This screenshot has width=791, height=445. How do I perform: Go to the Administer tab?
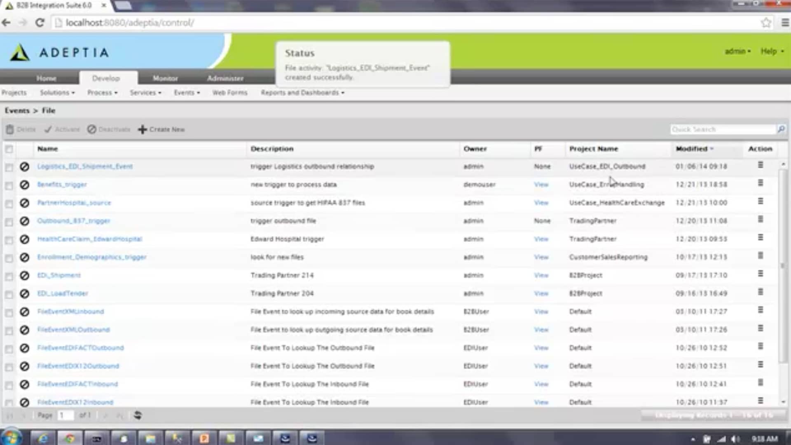[x=225, y=78]
